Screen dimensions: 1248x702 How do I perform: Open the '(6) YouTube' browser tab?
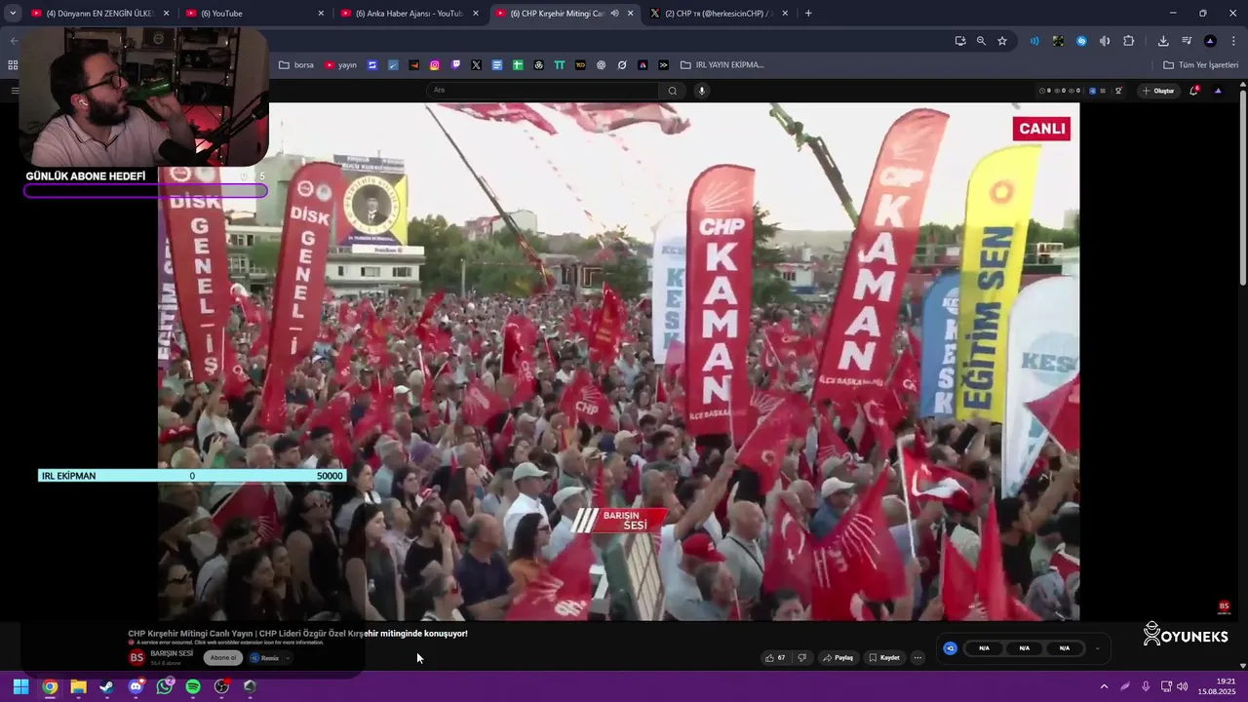click(253, 14)
